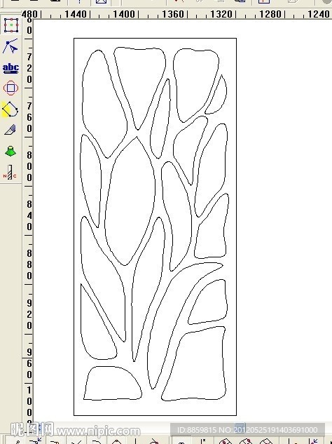Open the red square-circle transform tool
Image resolution: width=332 pixels, height=444 pixels.
tap(11, 88)
